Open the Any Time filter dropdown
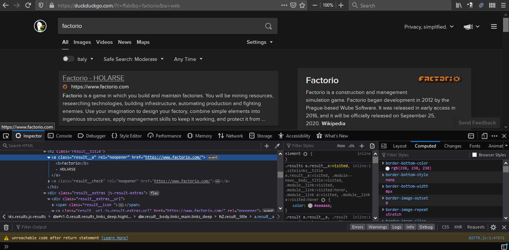The image size is (509, 250). pyautogui.click(x=188, y=59)
